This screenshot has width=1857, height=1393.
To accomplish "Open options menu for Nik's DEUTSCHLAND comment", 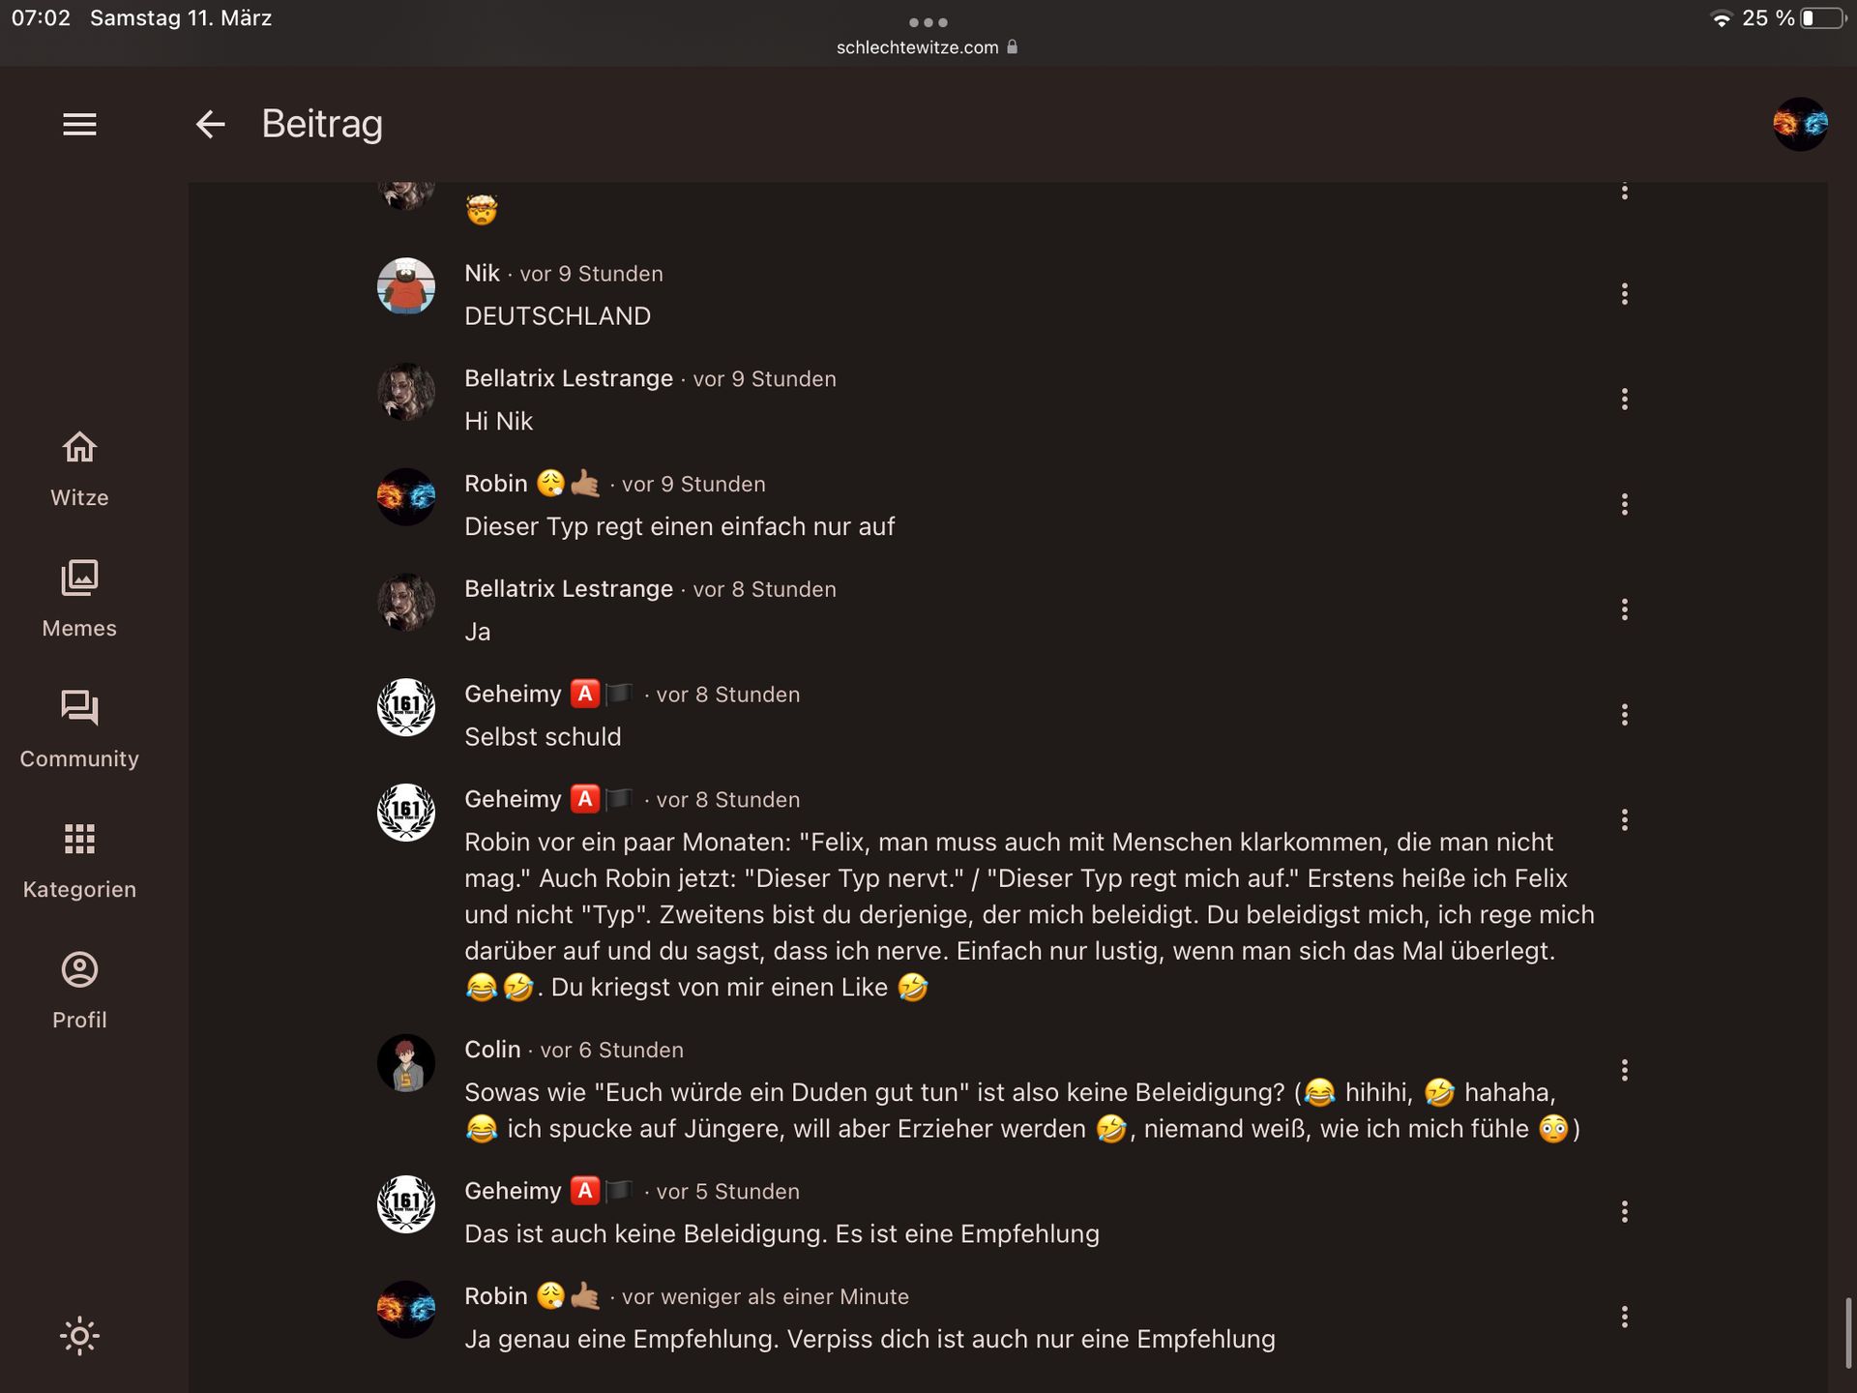I will coord(1625,294).
